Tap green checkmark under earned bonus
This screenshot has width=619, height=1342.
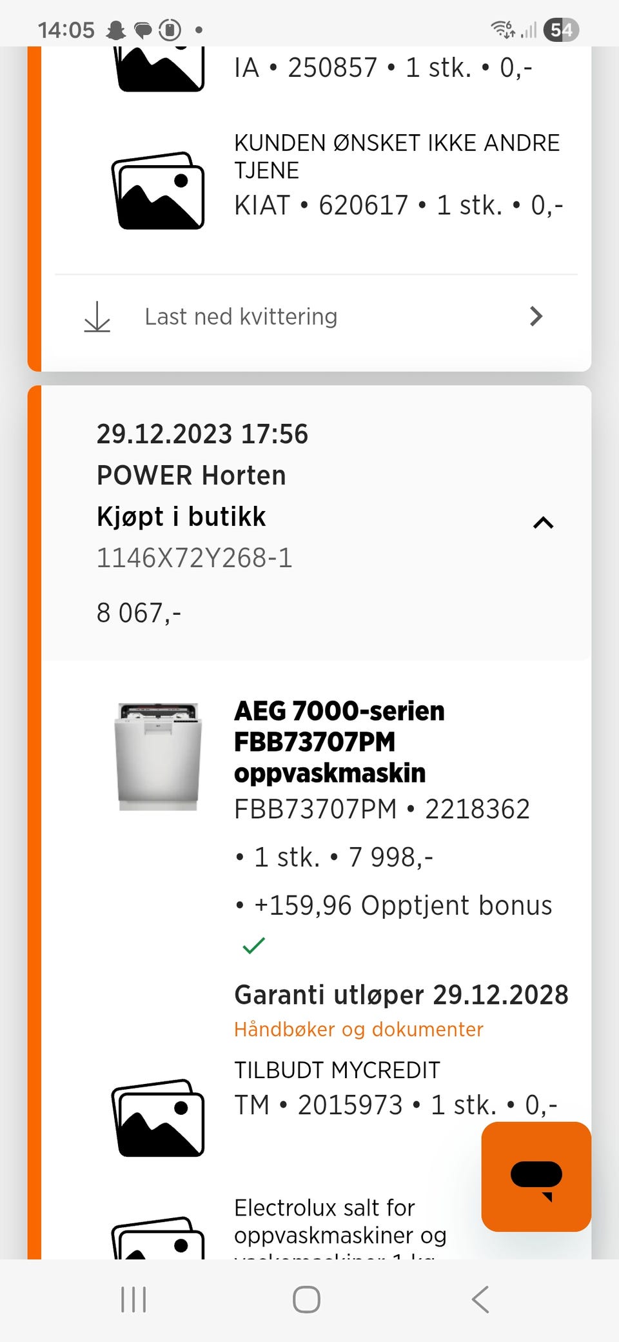click(x=253, y=945)
